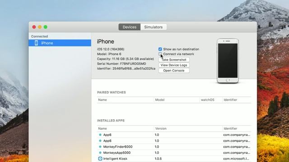289x162 pixels.
Task: Click the iPhone device title heading
Action: pos(105,41)
